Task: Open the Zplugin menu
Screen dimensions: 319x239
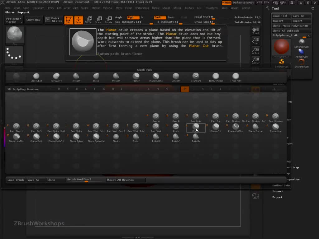Action: [234, 8]
